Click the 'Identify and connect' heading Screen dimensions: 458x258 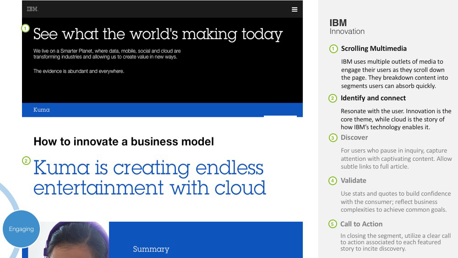(x=373, y=98)
